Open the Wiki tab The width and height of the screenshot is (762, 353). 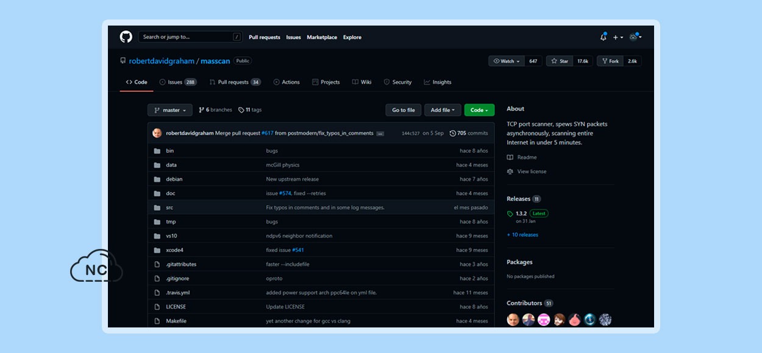coord(361,82)
